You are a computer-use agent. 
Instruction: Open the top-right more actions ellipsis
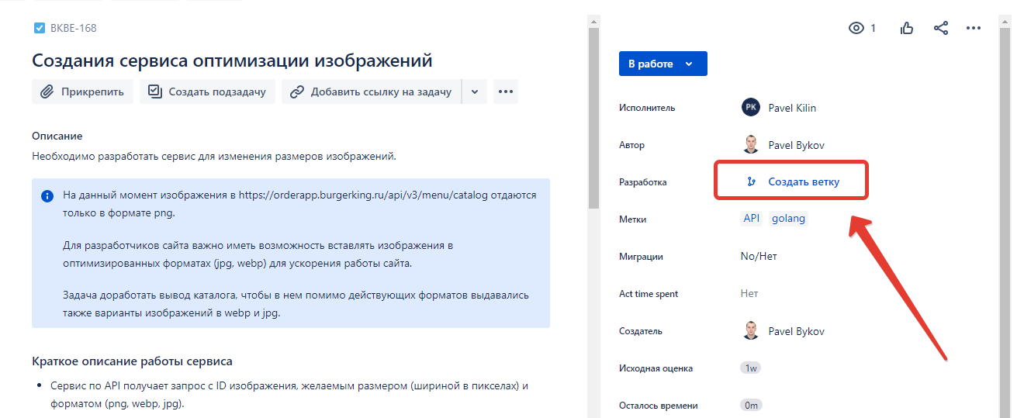point(974,29)
